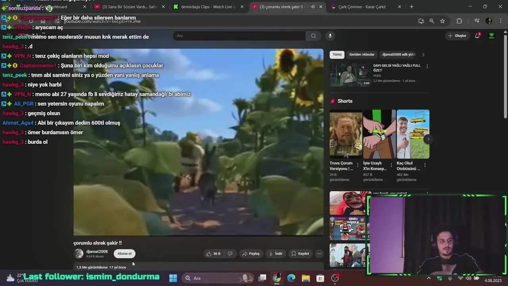Open Kaç Okul Otobüsünü short thumbnail
The height and width of the screenshot is (286, 508).
click(x=413, y=134)
